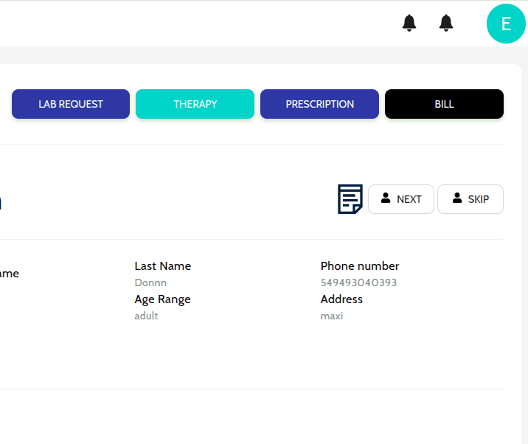The width and height of the screenshot is (528, 444).
Task: Open the notes document icon
Action: tap(350, 199)
